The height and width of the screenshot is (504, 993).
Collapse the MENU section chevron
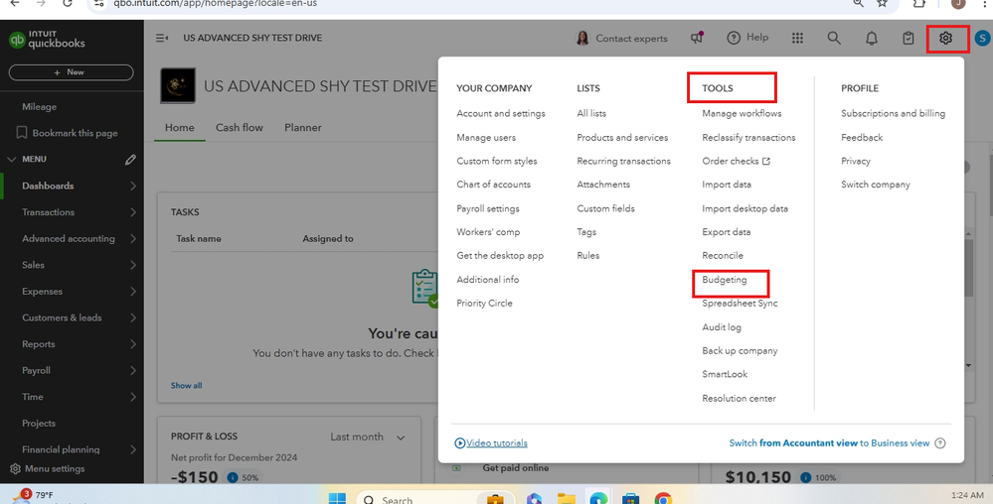(11, 160)
